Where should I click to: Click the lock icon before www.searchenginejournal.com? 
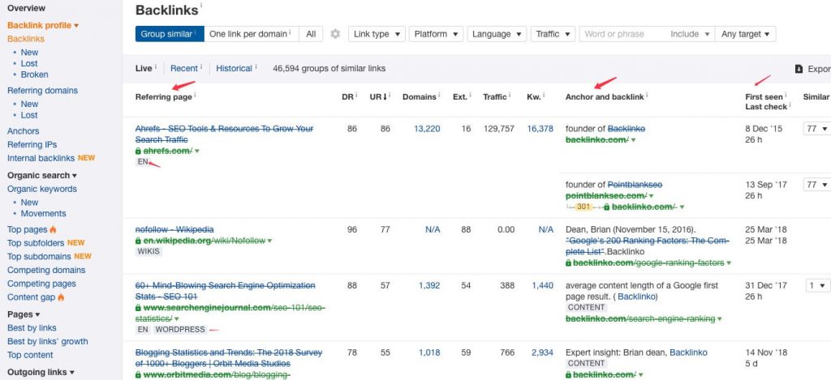click(x=138, y=308)
